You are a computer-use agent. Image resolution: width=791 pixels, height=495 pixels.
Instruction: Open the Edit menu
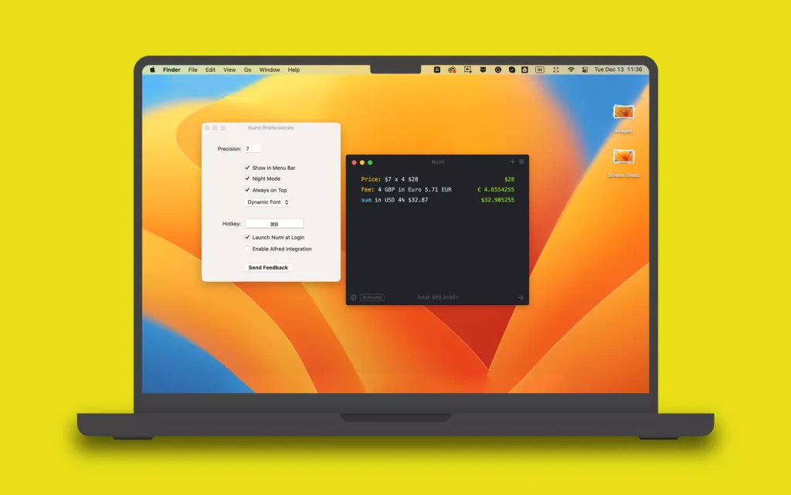[210, 70]
